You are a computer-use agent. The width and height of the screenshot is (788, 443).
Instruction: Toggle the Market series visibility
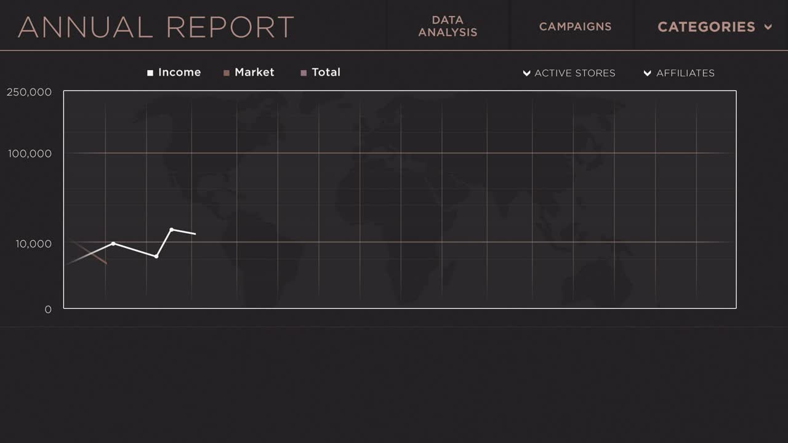[249, 72]
